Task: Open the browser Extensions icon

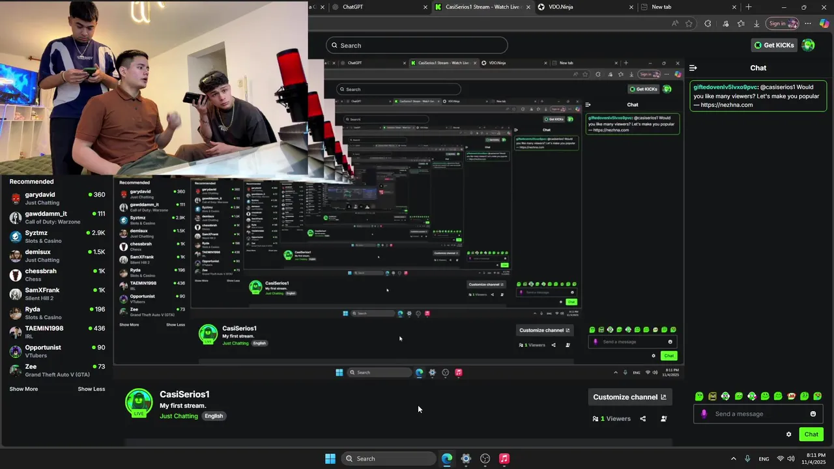Action: click(708, 23)
